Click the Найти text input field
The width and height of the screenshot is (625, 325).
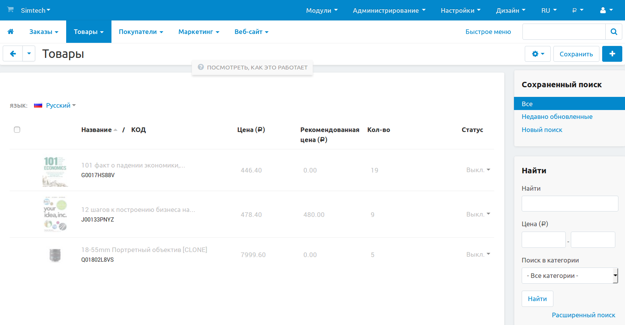569,203
